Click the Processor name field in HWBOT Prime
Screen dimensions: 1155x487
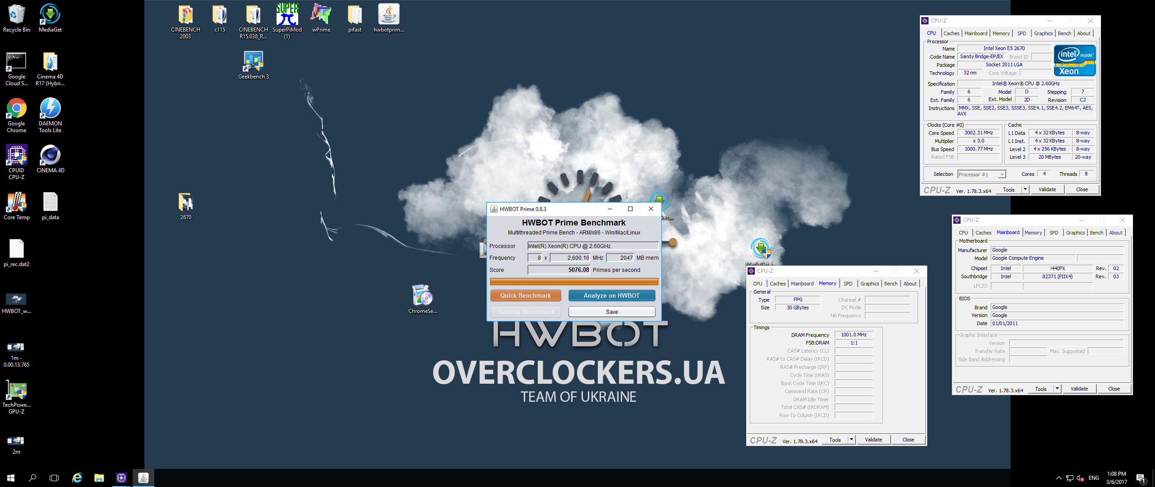pyautogui.click(x=593, y=246)
